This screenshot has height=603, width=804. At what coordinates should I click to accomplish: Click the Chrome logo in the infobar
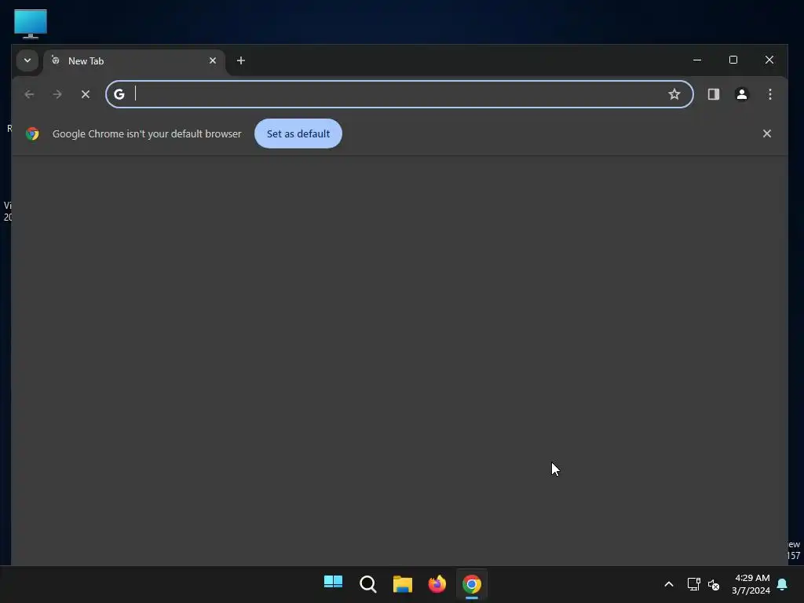click(32, 133)
